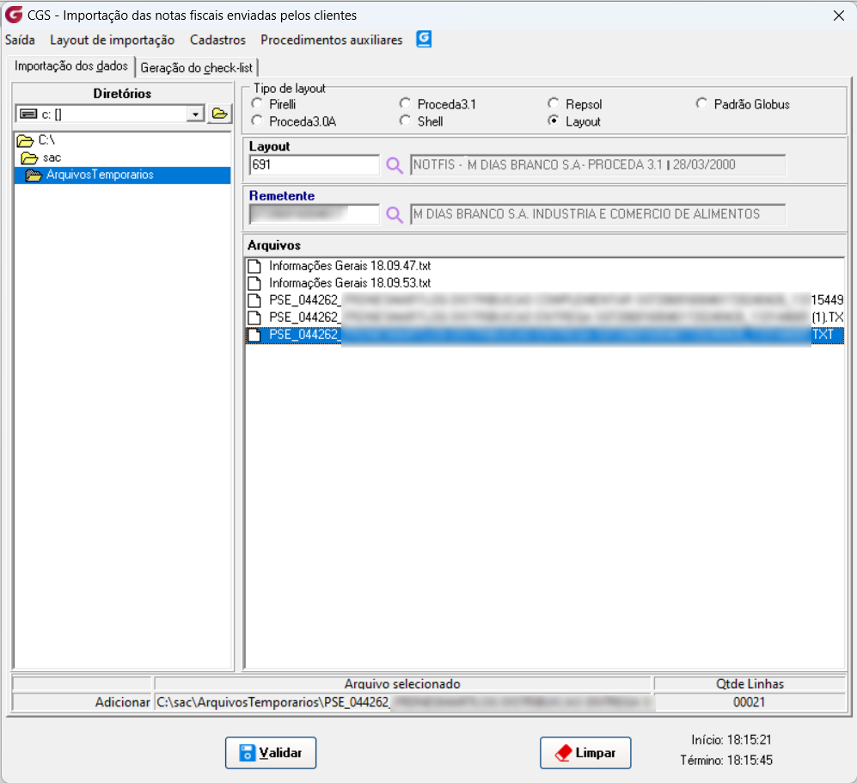Select the C:\ root folder label
This screenshot has height=783, width=857.
(x=46, y=140)
